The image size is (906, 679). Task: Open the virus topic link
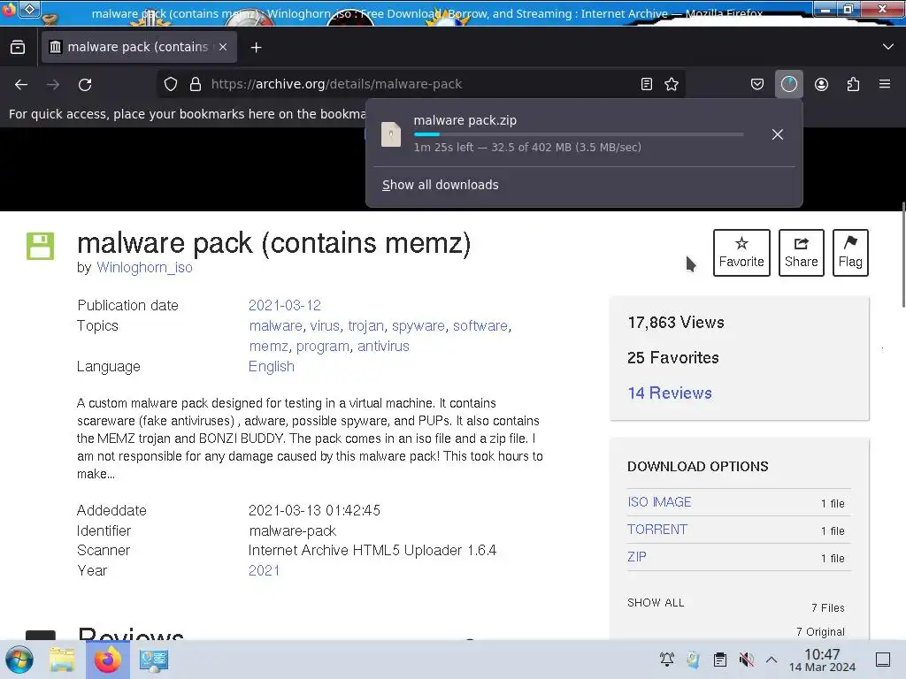coord(325,325)
